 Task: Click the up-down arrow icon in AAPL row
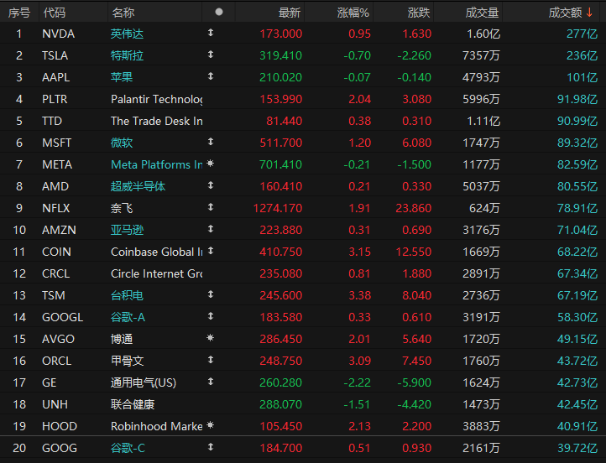(211, 76)
